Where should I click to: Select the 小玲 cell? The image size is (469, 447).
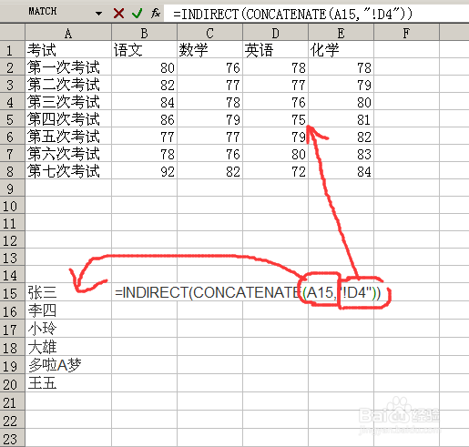(68, 329)
